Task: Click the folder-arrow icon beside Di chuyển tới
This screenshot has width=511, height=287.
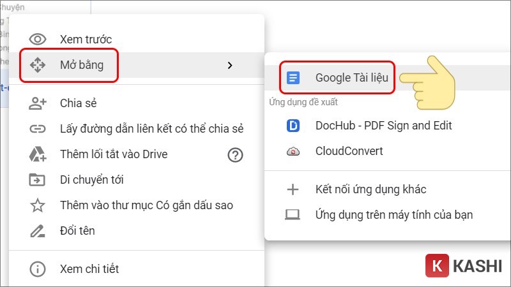Action: click(x=37, y=180)
